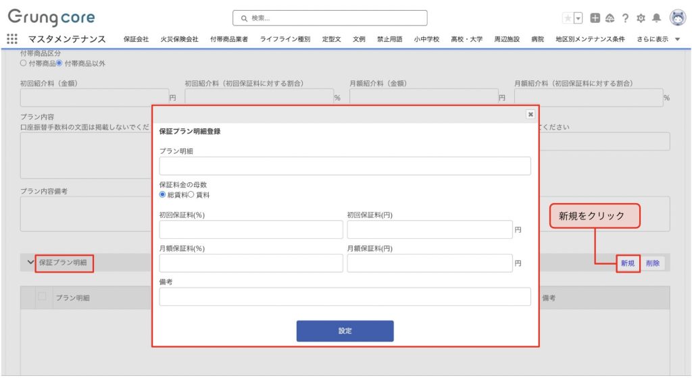Screen dimensions: 692x378
Task: Open the setup gear icon
Action: (x=641, y=18)
